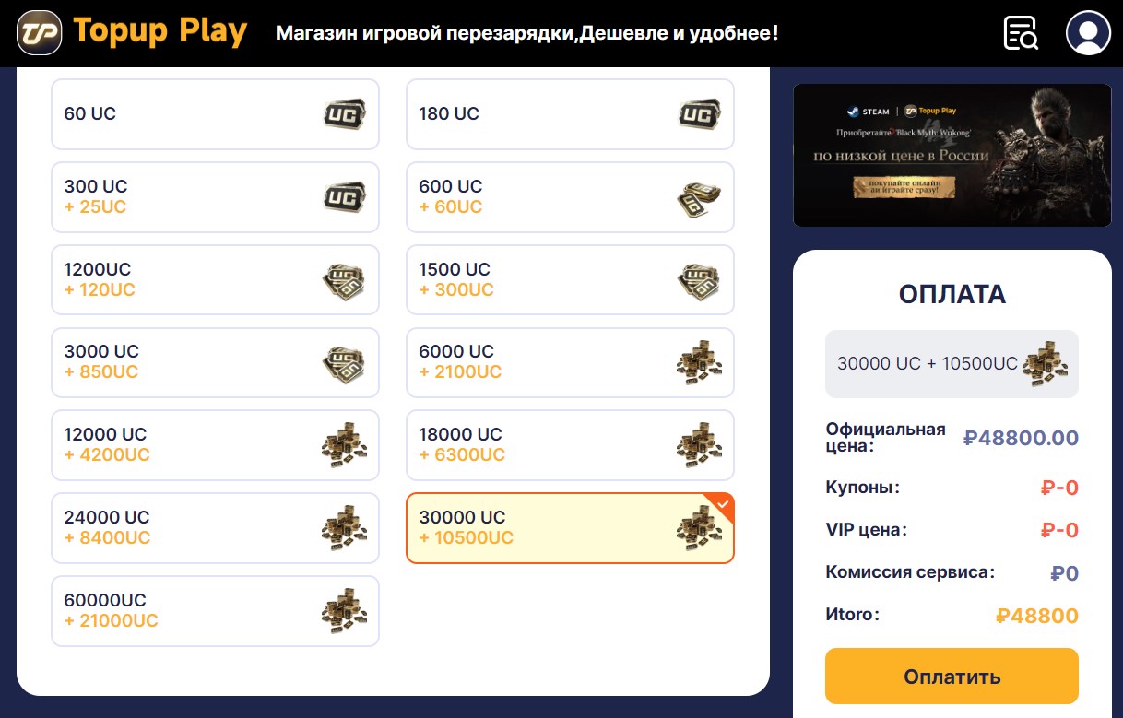The image size is (1123, 718).
Task: Click the Topup Play brand name link
Action: coord(160,32)
